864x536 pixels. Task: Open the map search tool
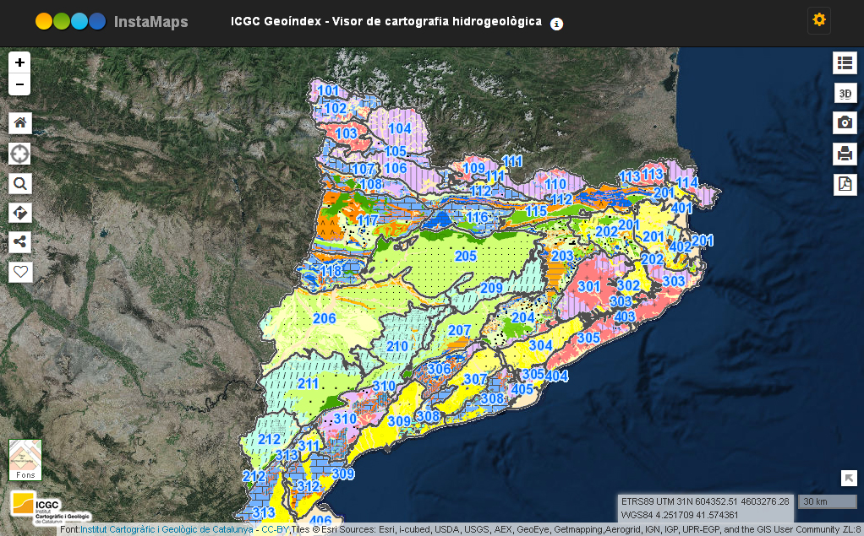pyautogui.click(x=20, y=183)
